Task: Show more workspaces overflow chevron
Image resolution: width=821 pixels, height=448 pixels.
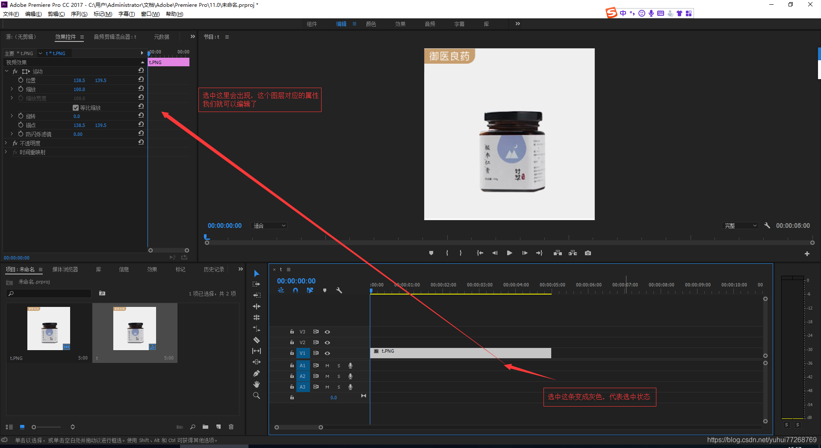Action: tap(518, 24)
